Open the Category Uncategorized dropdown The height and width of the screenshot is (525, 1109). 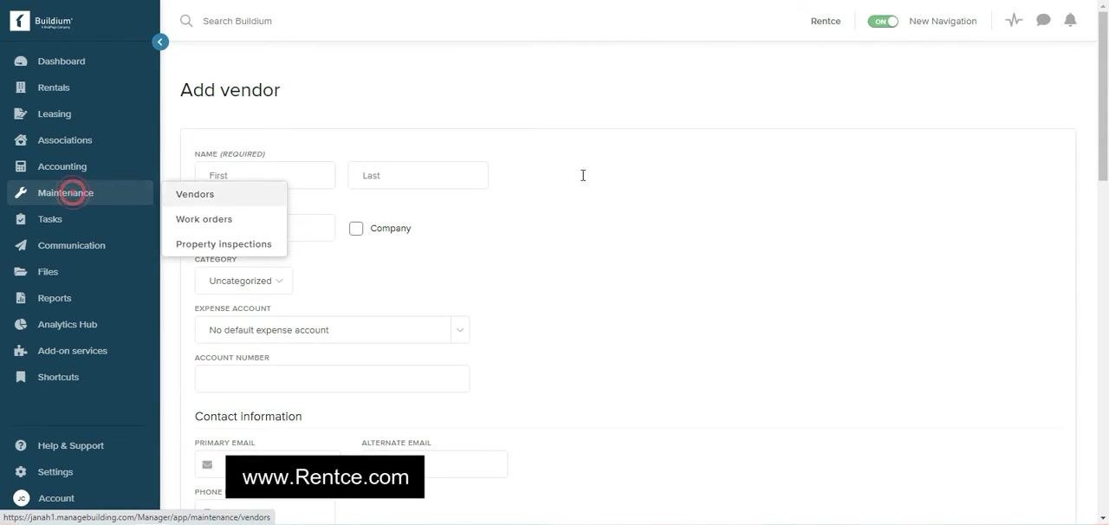243,281
